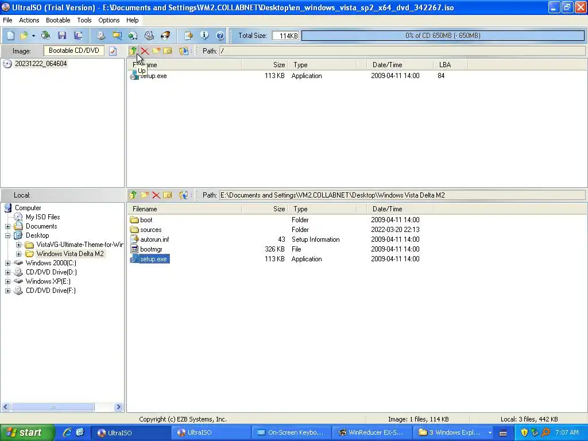The height and width of the screenshot is (441, 588).
Task: Select setup.exe in the image file list
Action: pyautogui.click(x=153, y=76)
